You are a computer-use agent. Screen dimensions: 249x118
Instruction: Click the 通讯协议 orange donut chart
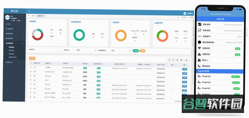(x=121, y=35)
